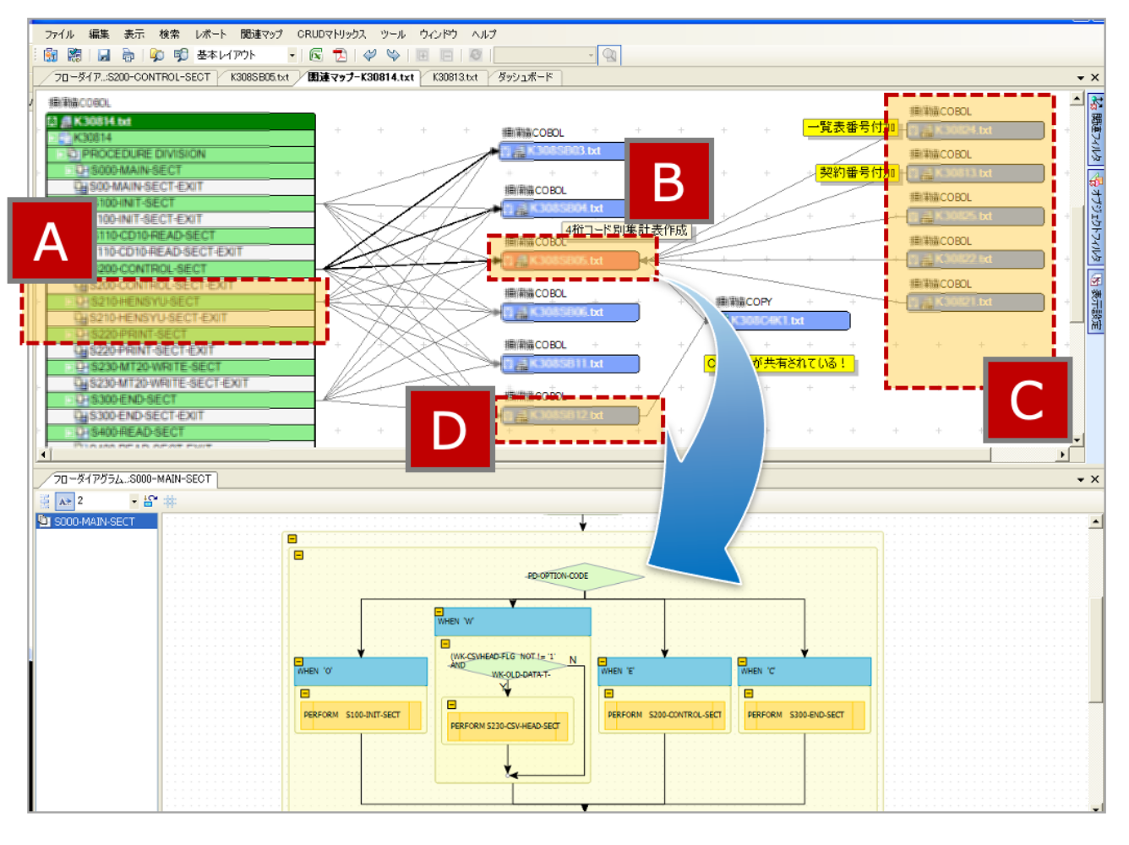Click the relation map vertical scrollbar thumb
This screenshot has width=1129, height=845.
(1077, 264)
